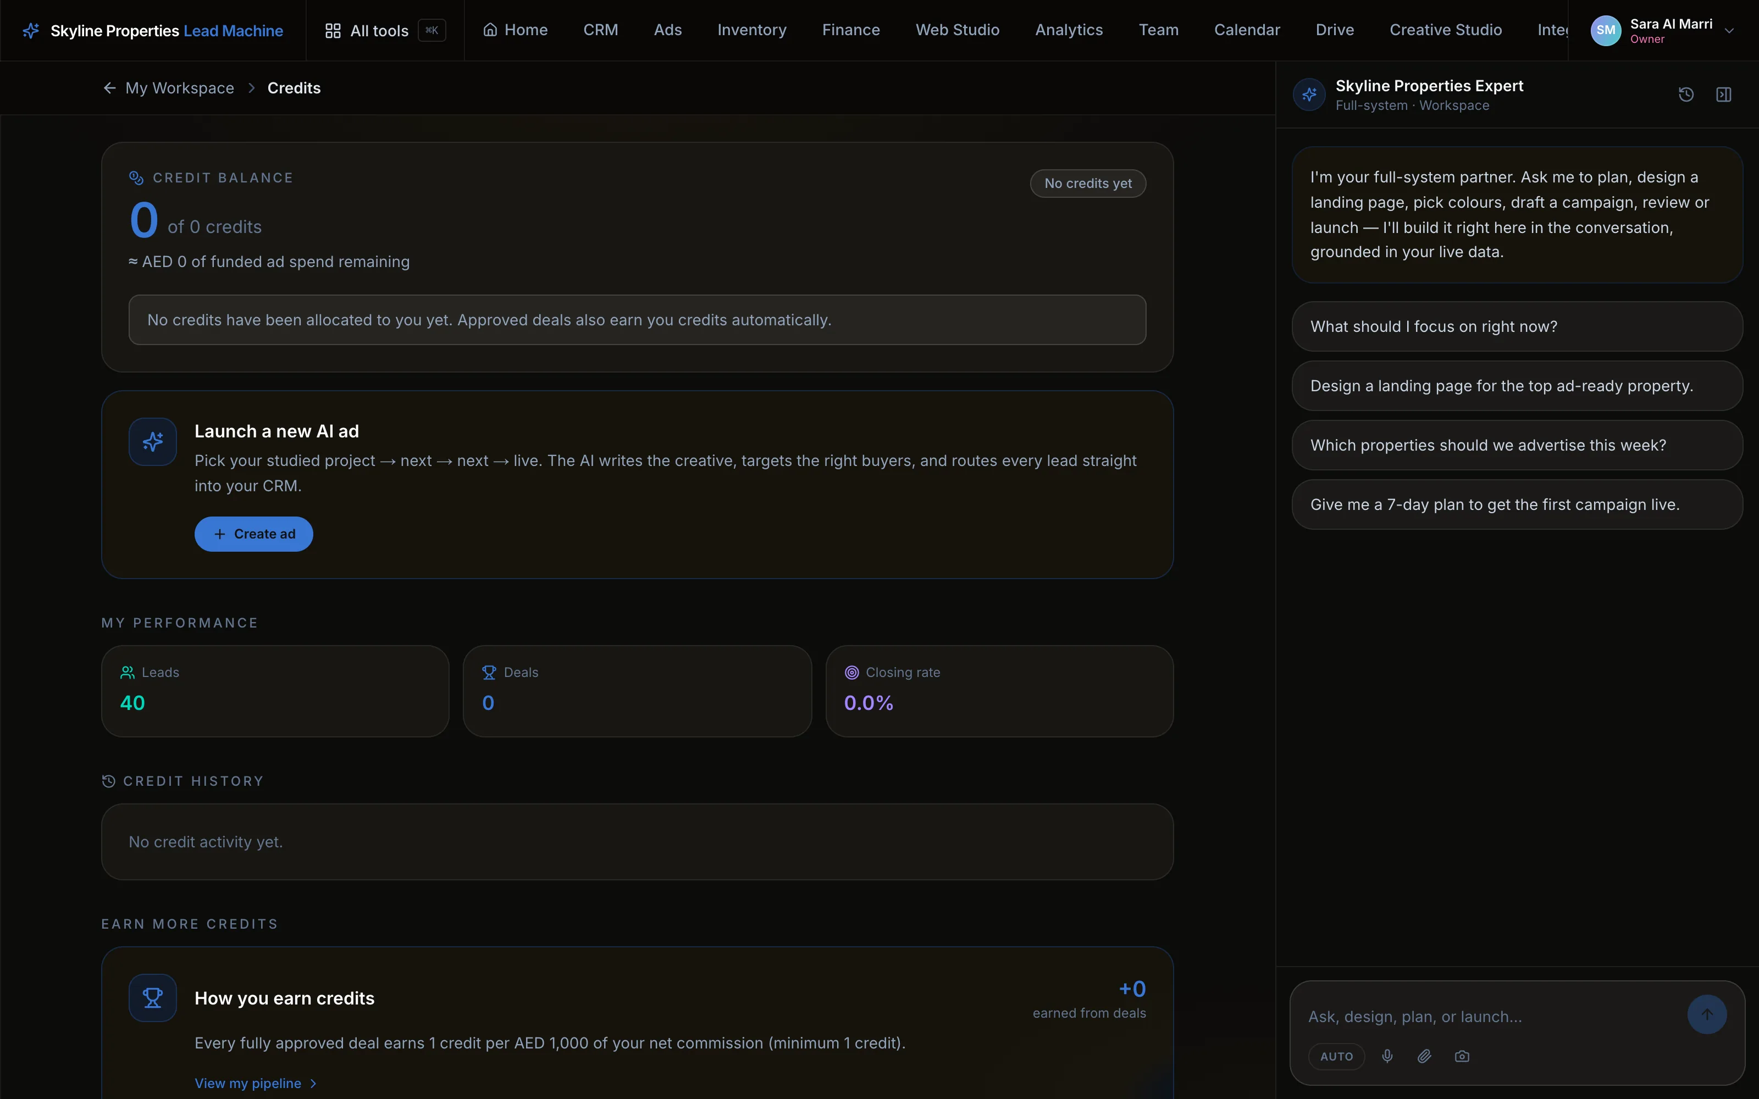
Task: Click the Home house icon in navigation
Action: (491, 30)
